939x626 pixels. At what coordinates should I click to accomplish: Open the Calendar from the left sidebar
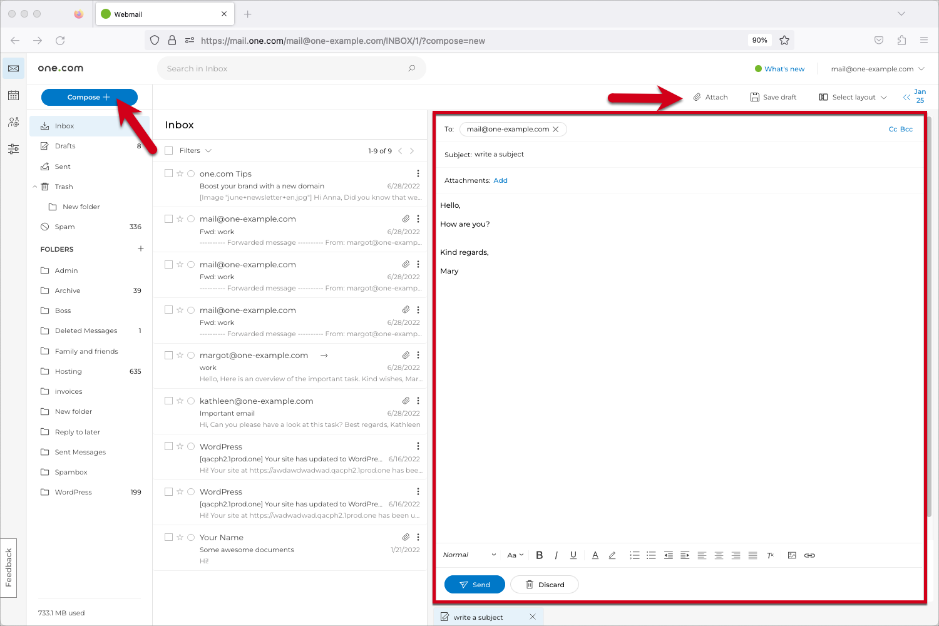click(x=13, y=95)
